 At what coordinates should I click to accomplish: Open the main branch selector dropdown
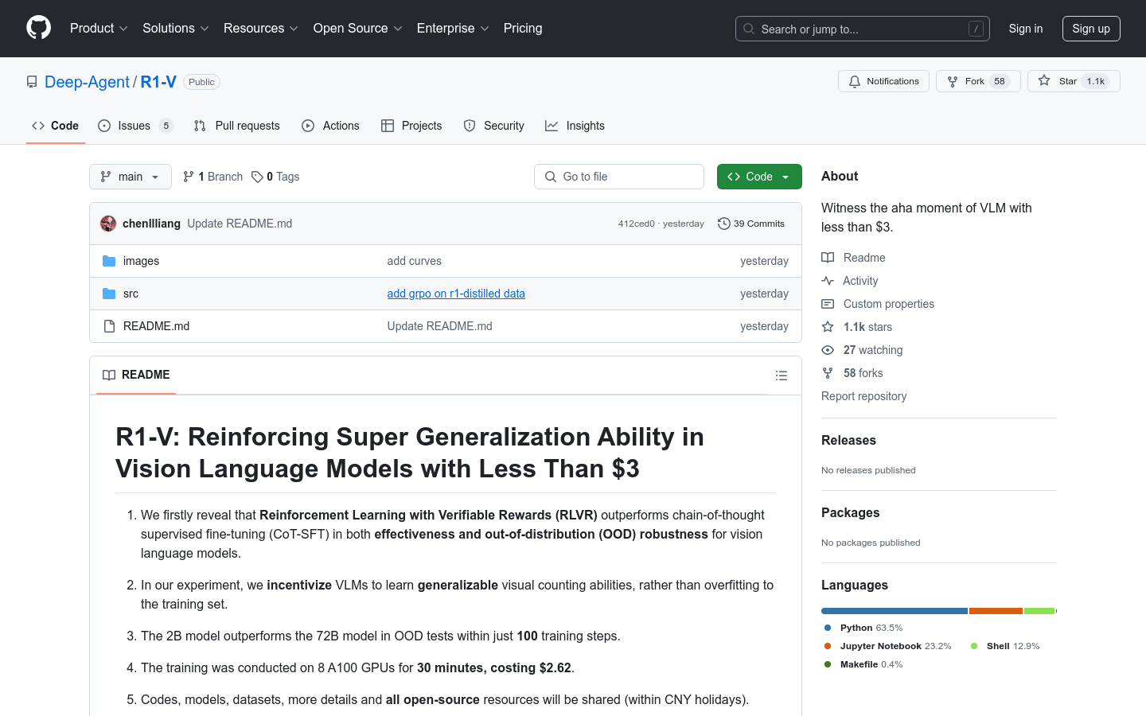click(131, 177)
